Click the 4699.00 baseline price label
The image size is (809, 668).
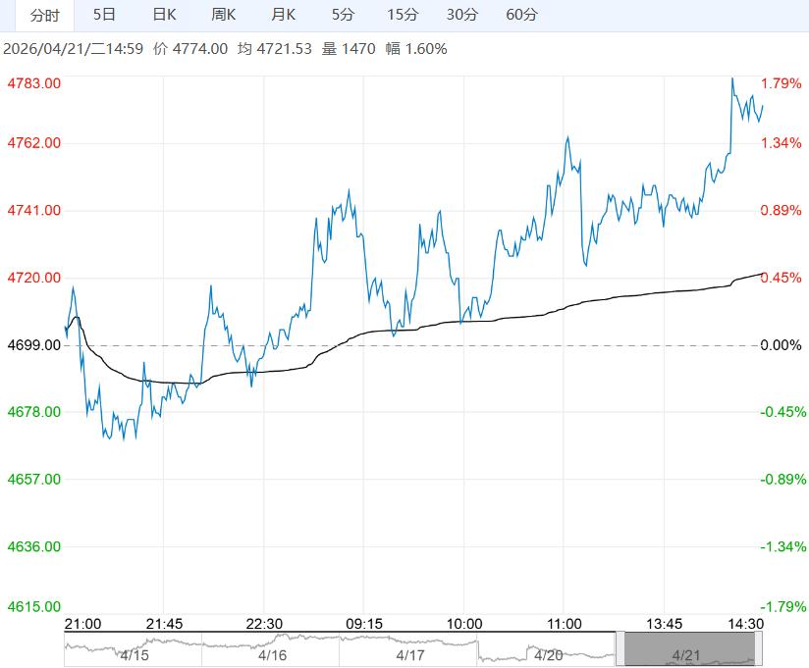point(34,345)
